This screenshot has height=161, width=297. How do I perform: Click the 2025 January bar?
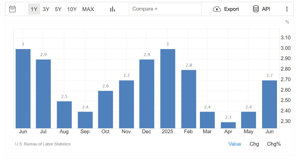coord(168,88)
